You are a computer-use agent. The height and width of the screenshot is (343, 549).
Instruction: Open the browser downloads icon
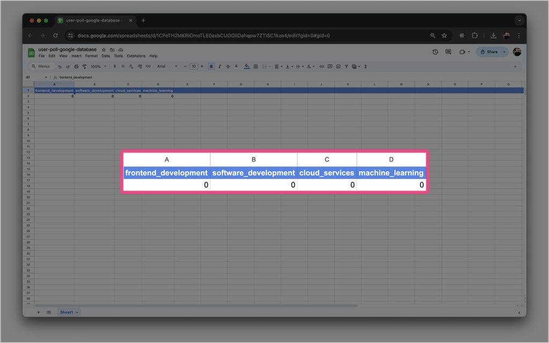[x=493, y=35]
